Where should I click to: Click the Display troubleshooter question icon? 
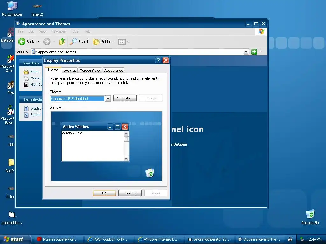[x=26, y=109]
